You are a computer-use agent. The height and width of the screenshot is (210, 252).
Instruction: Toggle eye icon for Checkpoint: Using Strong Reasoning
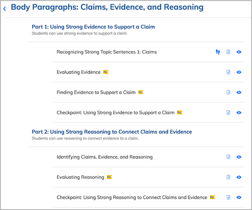(239, 197)
